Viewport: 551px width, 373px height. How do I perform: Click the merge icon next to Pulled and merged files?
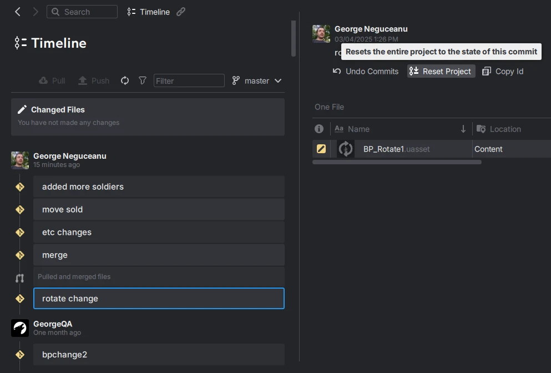pyautogui.click(x=20, y=276)
